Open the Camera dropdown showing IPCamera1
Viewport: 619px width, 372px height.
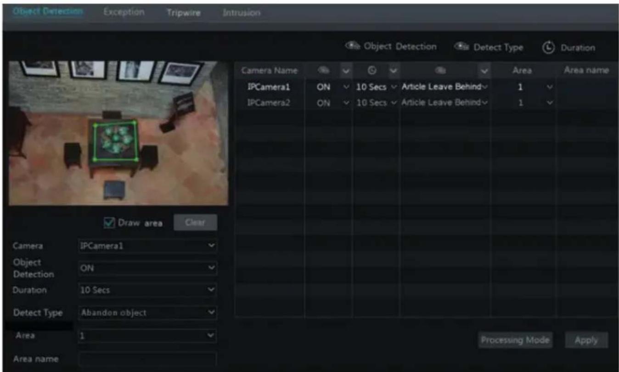pos(146,246)
